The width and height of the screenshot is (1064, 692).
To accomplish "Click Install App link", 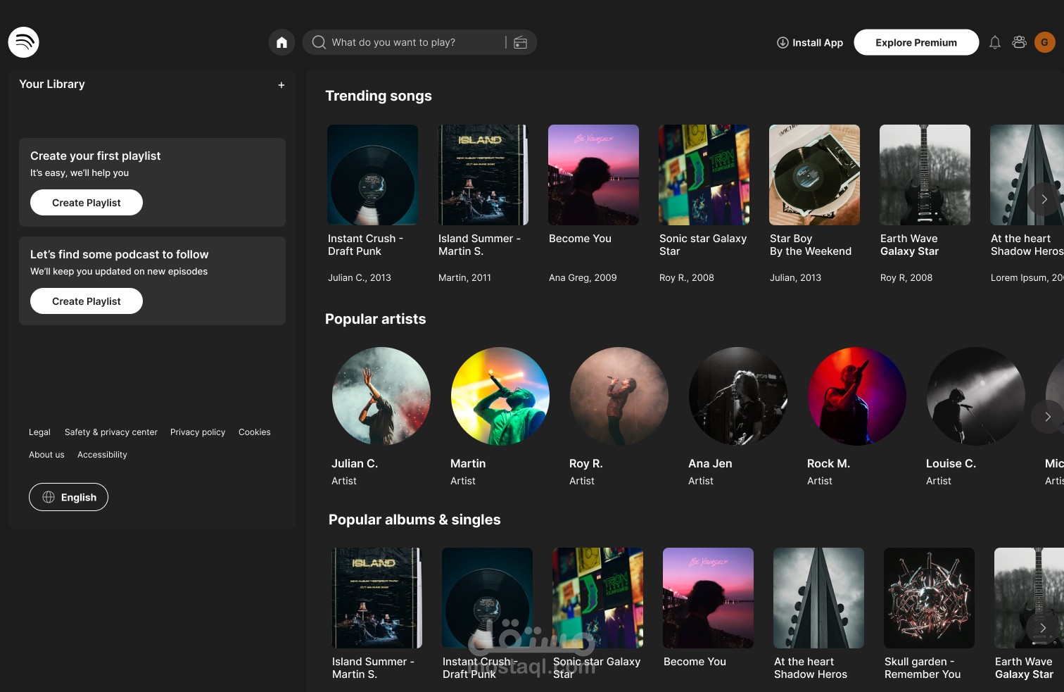I will [x=809, y=42].
